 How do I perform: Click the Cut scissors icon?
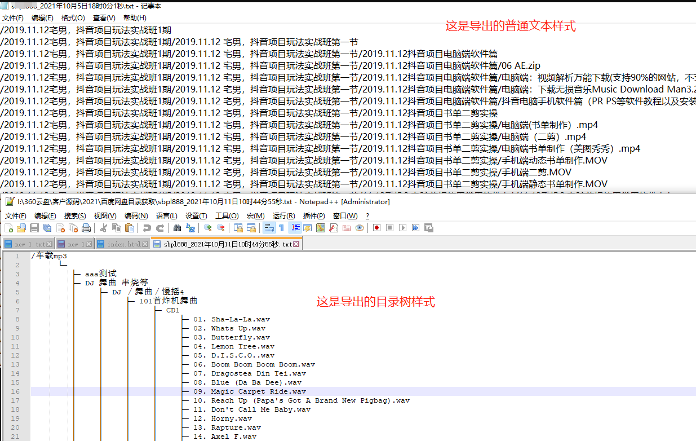(104, 228)
